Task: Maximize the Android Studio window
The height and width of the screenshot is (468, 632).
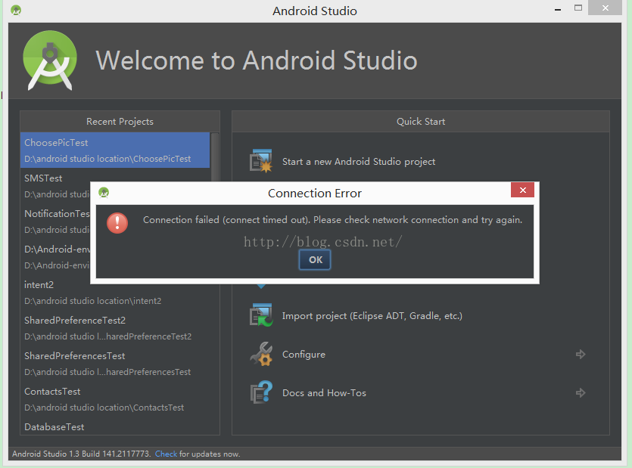Action: click(578, 8)
